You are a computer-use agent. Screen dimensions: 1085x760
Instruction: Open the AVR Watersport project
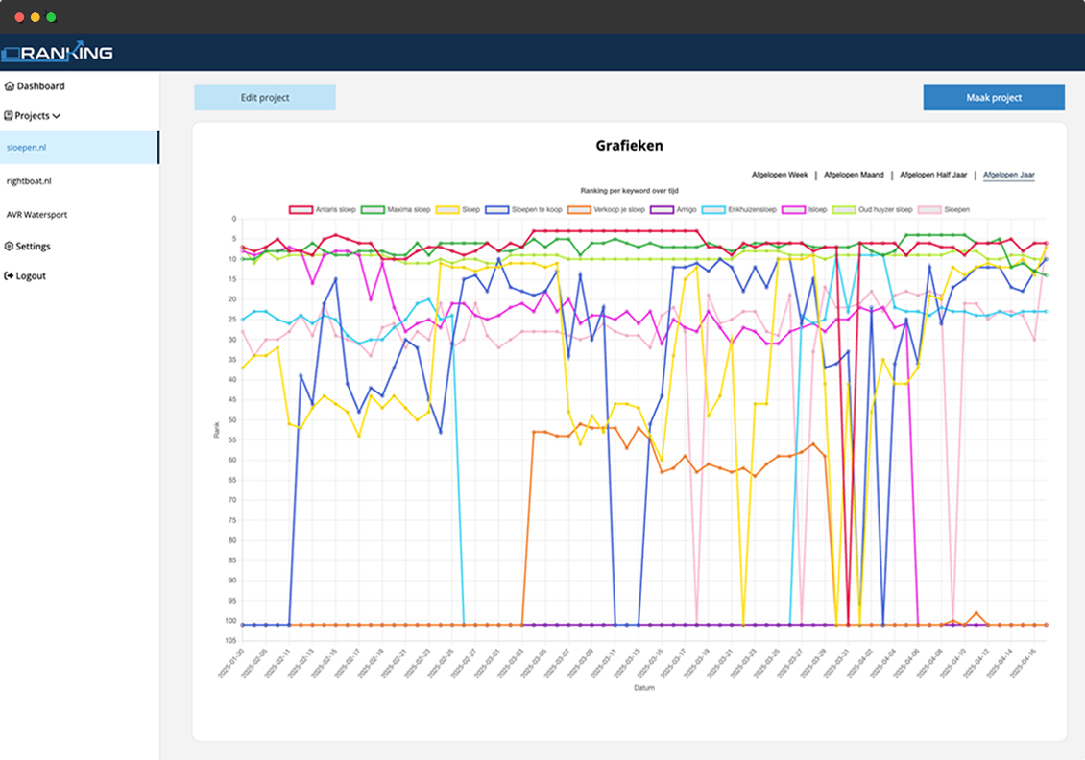36,215
